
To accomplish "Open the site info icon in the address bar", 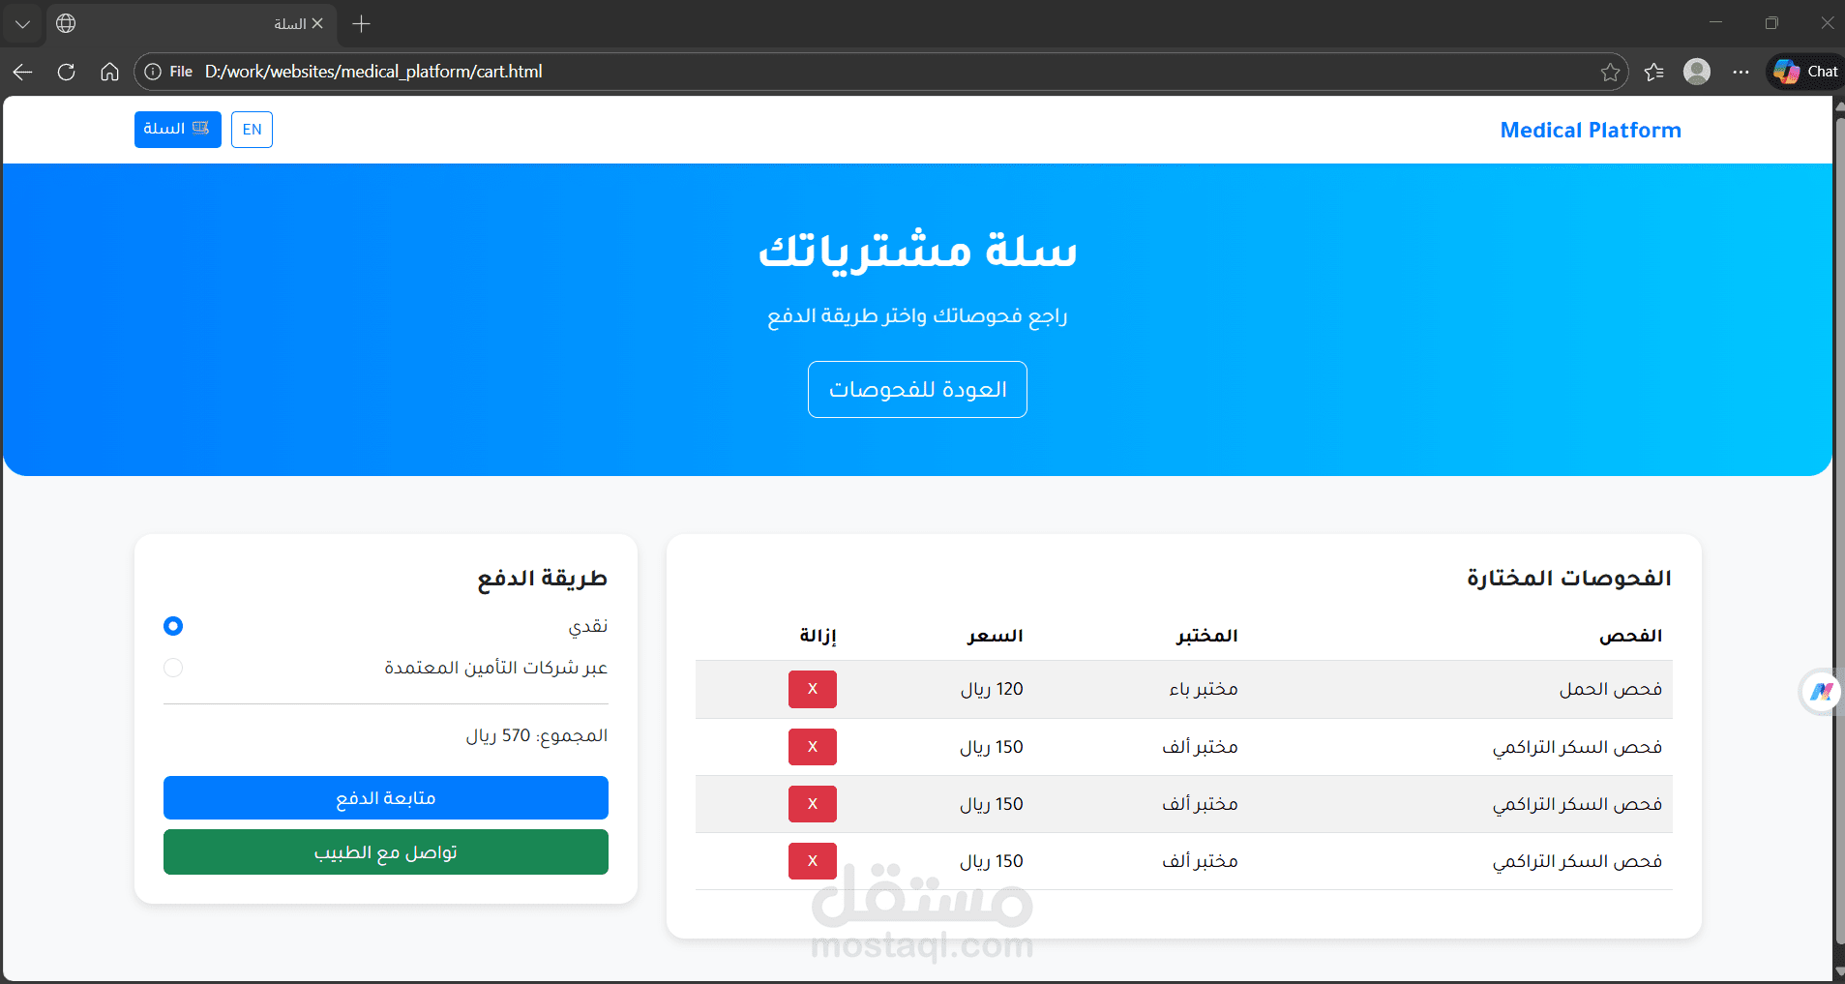I will tap(154, 71).
